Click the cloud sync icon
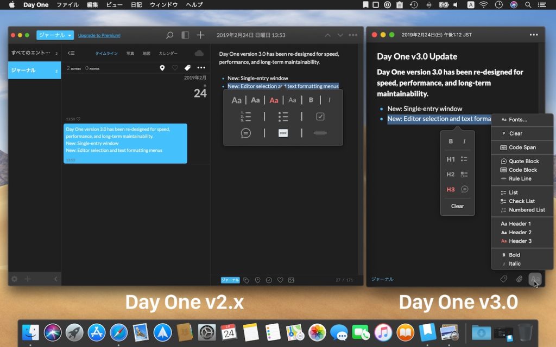556x347 pixels. [199, 53]
